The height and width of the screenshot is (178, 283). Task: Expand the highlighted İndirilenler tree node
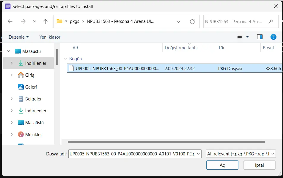[12, 63]
